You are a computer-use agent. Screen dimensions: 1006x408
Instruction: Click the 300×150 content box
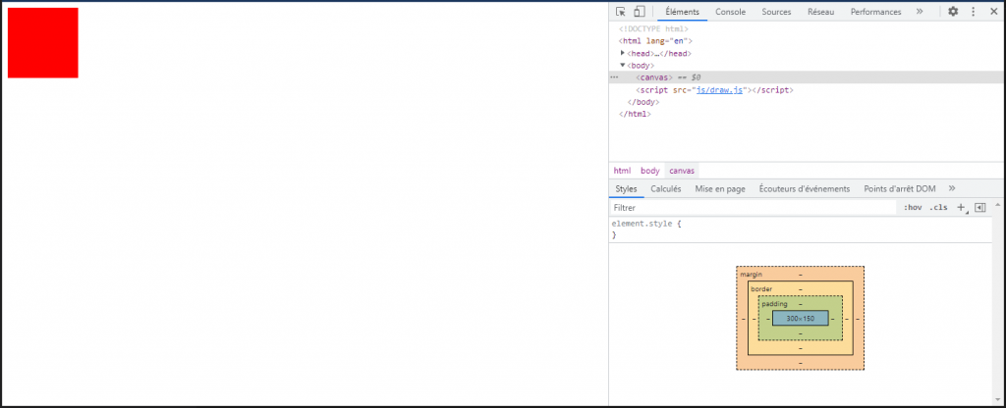pos(800,319)
